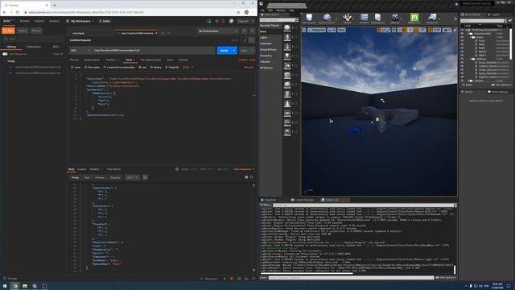Select the 'form-data' body type radio
Screen dimensions: 515x290
coord(85,67)
